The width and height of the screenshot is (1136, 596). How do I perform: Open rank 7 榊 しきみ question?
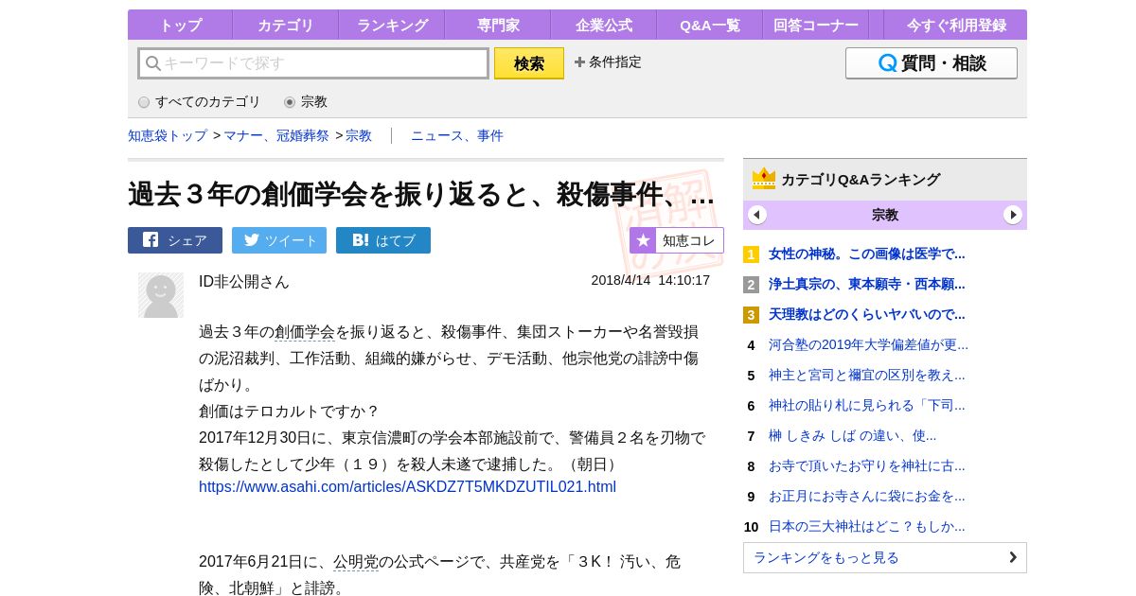852,435
